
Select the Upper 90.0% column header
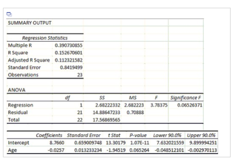click(x=201, y=135)
